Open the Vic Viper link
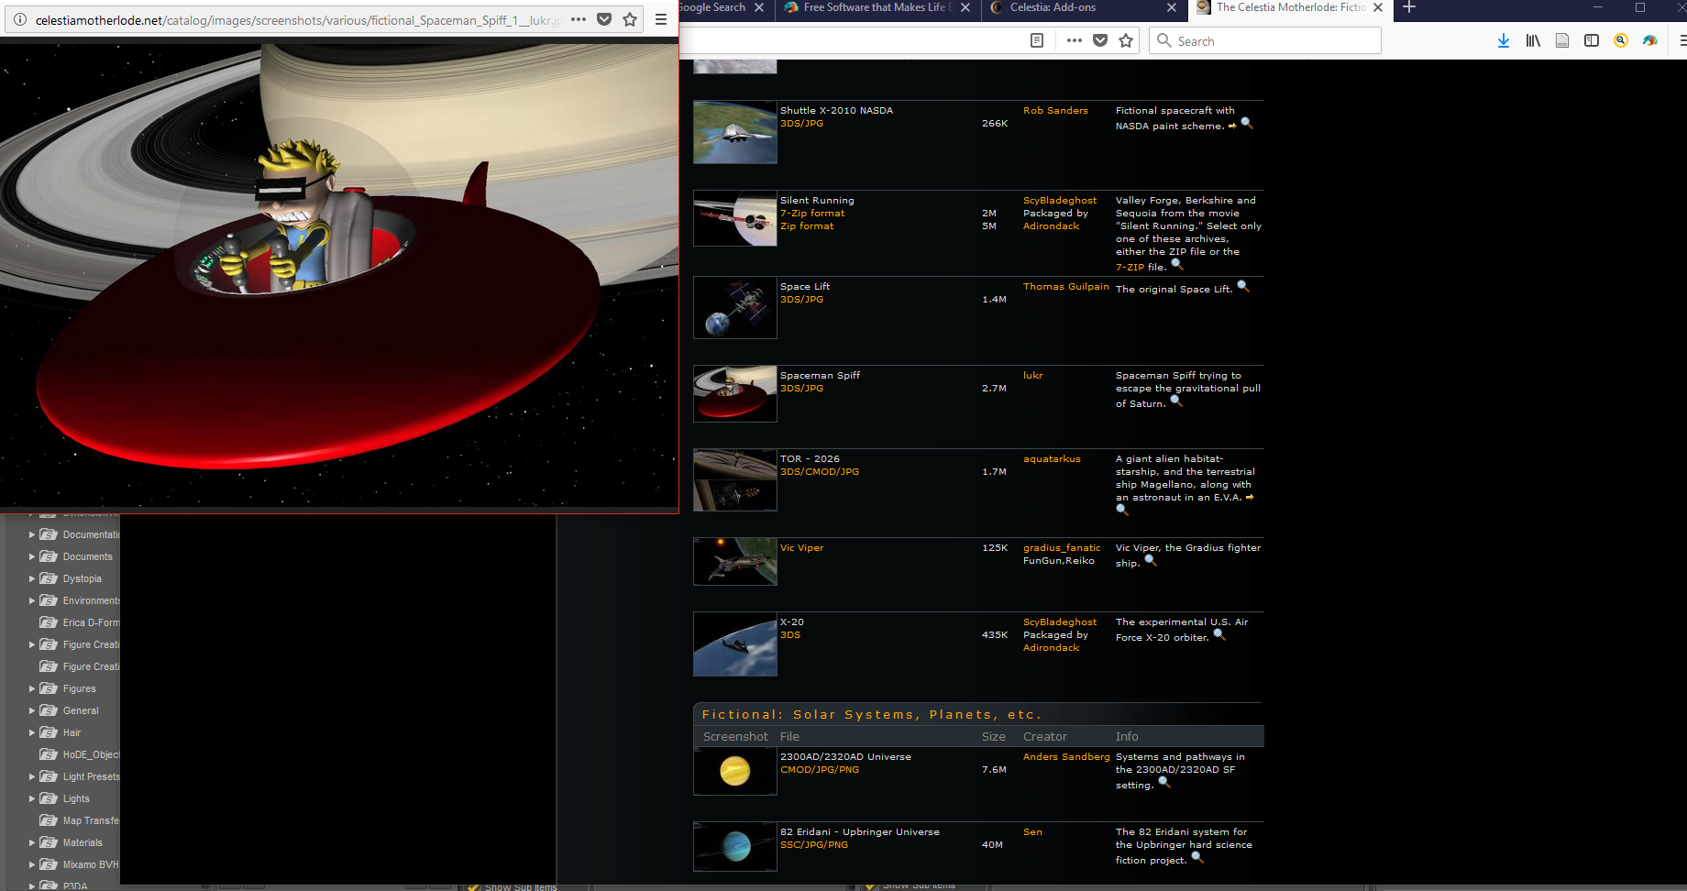1687x891 pixels. tap(801, 547)
